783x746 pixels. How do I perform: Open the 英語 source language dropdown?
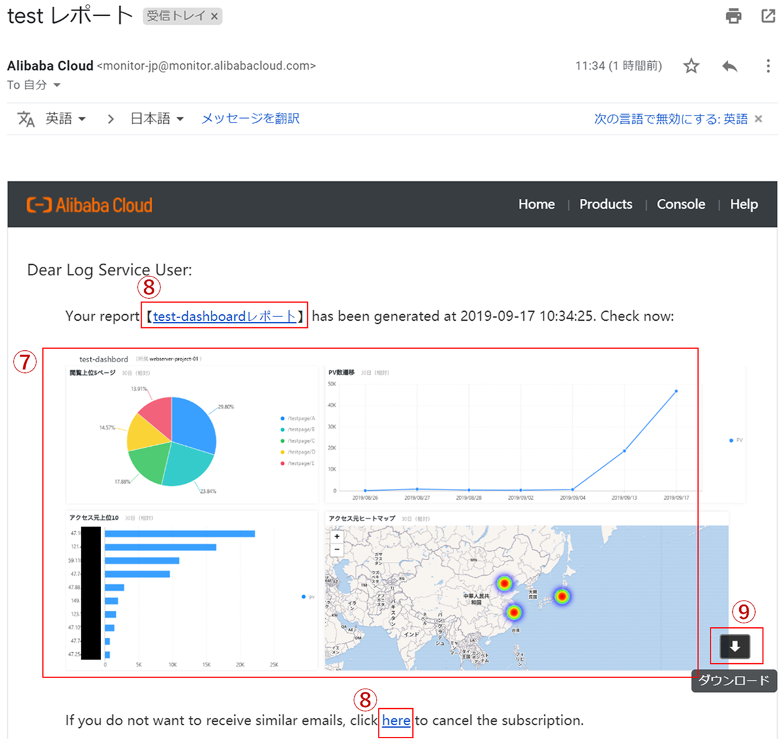click(65, 119)
